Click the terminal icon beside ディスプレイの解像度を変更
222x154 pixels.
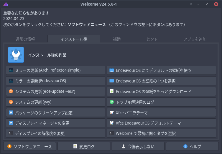[11, 133]
